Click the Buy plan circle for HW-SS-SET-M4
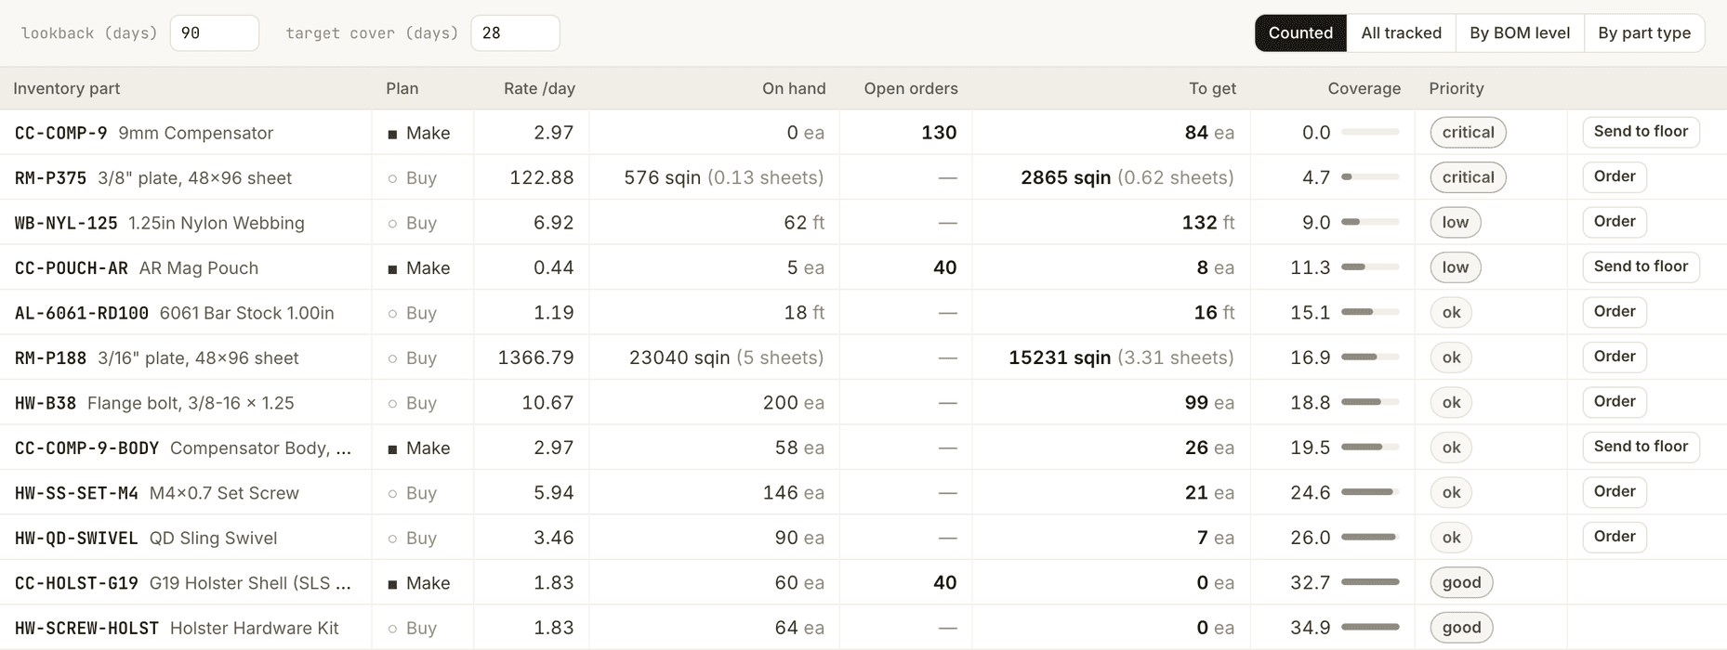Viewport: 1727px width, 650px height. tap(392, 494)
